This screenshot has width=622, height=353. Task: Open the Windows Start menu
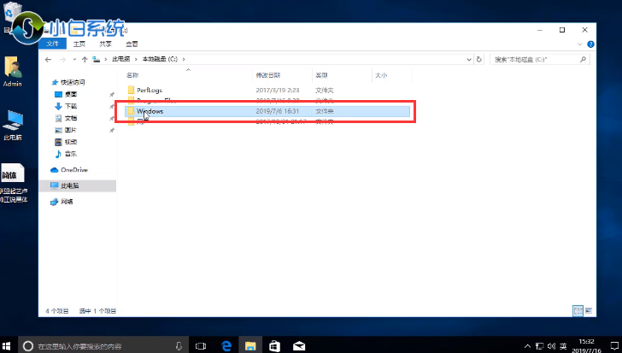tap(6, 346)
